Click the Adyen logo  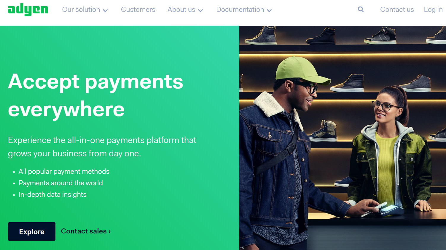pyautogui.click(x=28, y=9)
